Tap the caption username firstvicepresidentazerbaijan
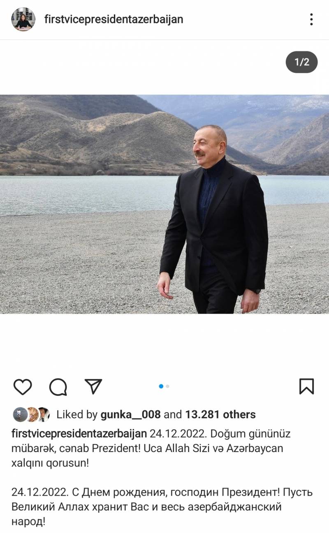329x533 pixels. 79,434
